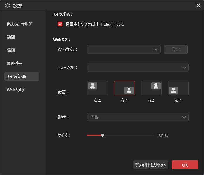This screenshot has height=175, width=204.
Task: Open Webカメラ section in the sidebar
Action: coord(16,90)
